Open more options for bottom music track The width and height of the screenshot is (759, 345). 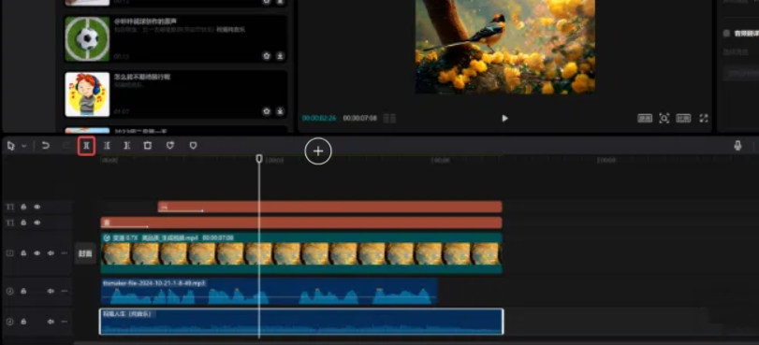pos(64,322)
